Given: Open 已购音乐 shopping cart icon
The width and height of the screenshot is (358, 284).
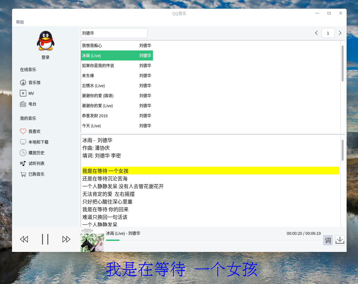Looking at the screenshot, I should [23, 174].
